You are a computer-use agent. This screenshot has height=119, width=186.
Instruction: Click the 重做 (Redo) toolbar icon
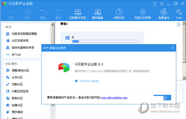[58, 12]
